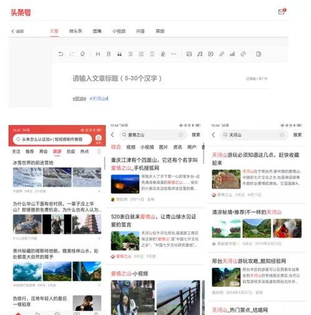
Task: Expand the channel list hamburger menu
Action: tap(99, 151)
